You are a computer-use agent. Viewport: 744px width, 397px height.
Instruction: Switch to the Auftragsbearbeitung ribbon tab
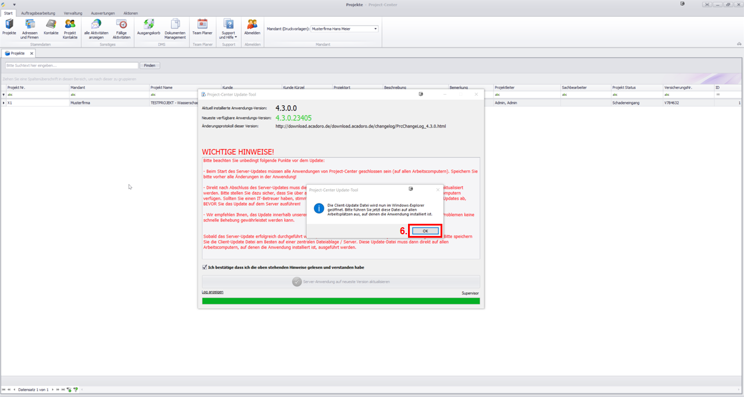[38, 13]
